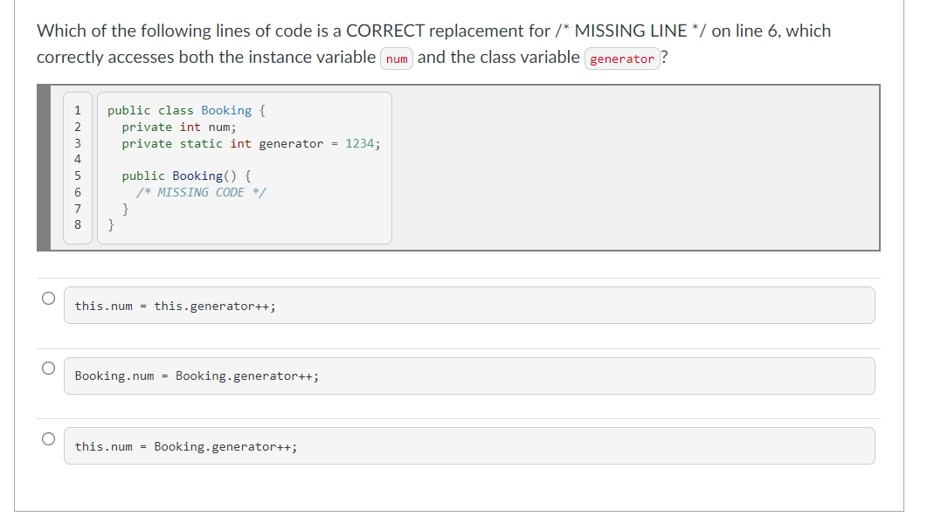
Task: Click line number 3 in code gutter
Action: 78,143
